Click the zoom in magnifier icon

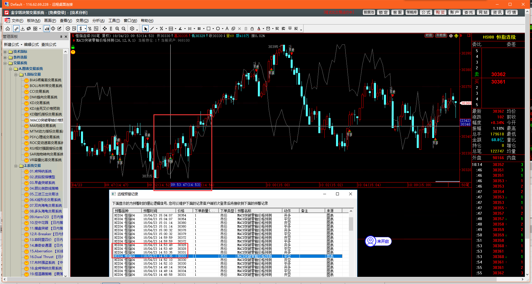point(117,29)
